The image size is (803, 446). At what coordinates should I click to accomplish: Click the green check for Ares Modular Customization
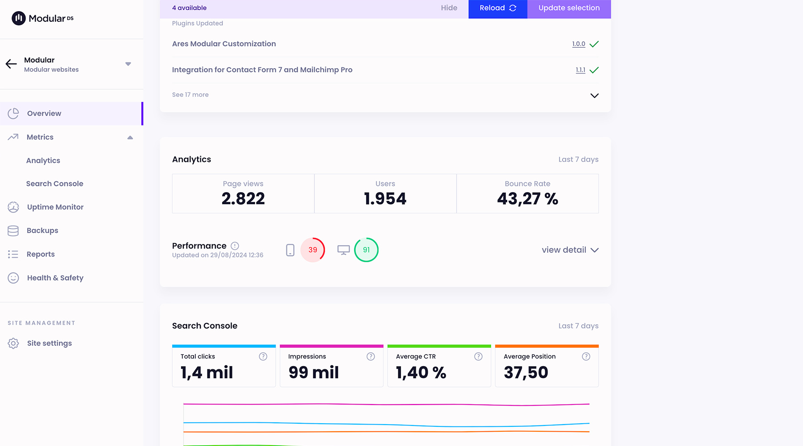click(594, 44)
